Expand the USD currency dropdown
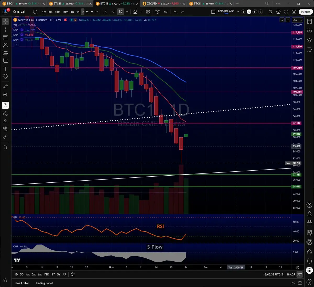The image size is (314, 287). click(x=297, y=20)
